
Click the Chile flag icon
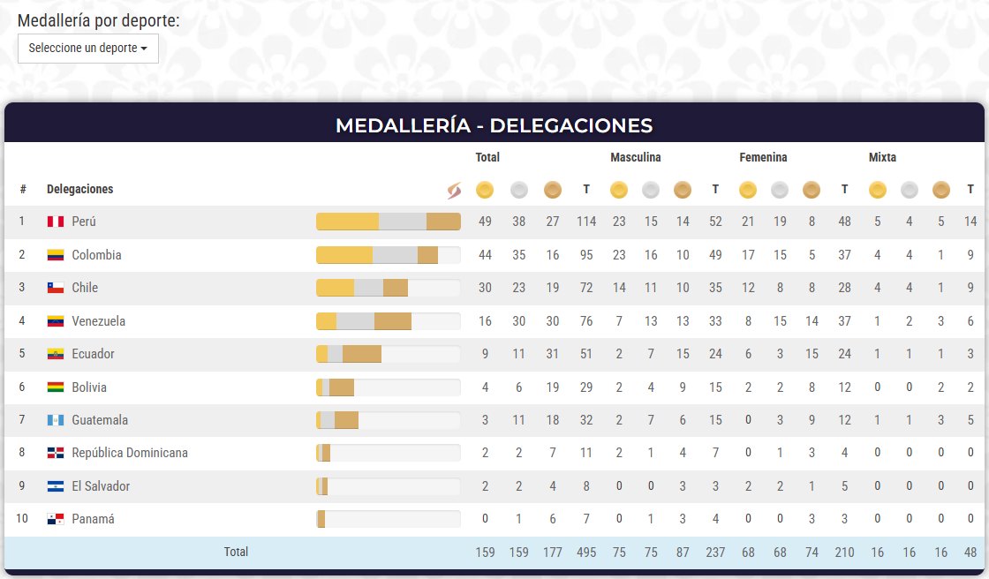pos(56,288)
